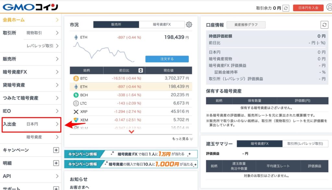Refresh the 口座情報 panel
Viewport: 332px width, 190px height.
[324, 25]
